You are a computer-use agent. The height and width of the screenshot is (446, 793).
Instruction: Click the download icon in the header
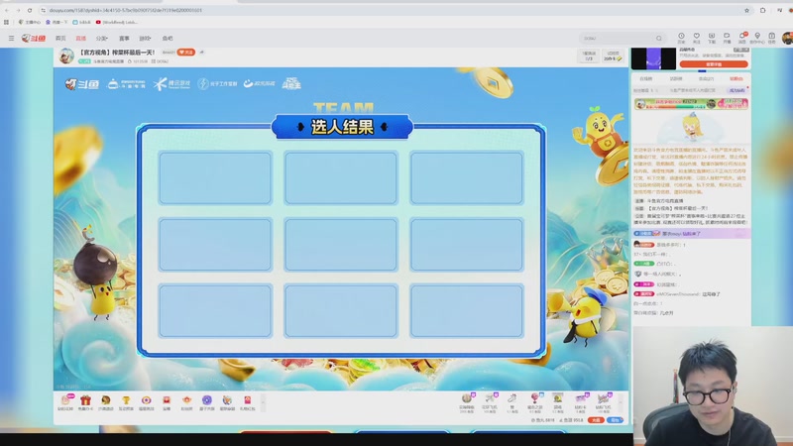tap(712, 37)
